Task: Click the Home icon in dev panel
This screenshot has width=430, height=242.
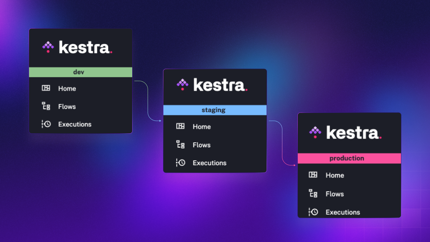Action: pos(46,88)
